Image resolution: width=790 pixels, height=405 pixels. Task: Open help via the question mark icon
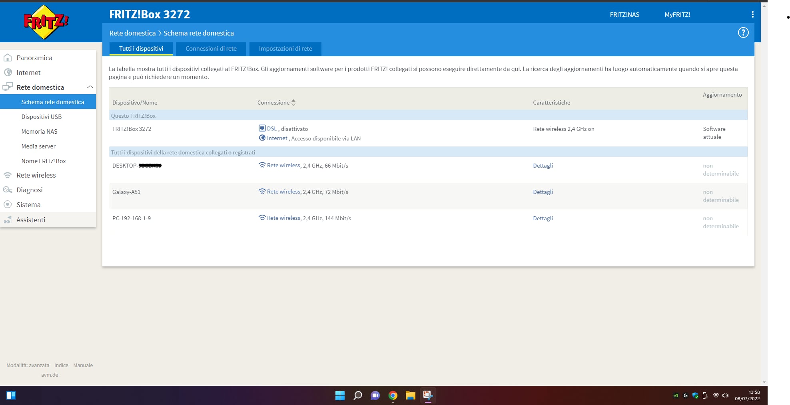[x=743, y=33]
